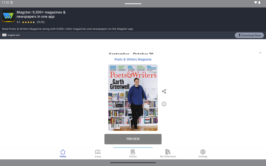Open the magzter.com ad link
Viewport: 266px width, 166px height.
pyautogui.click(x=14, y=35)
